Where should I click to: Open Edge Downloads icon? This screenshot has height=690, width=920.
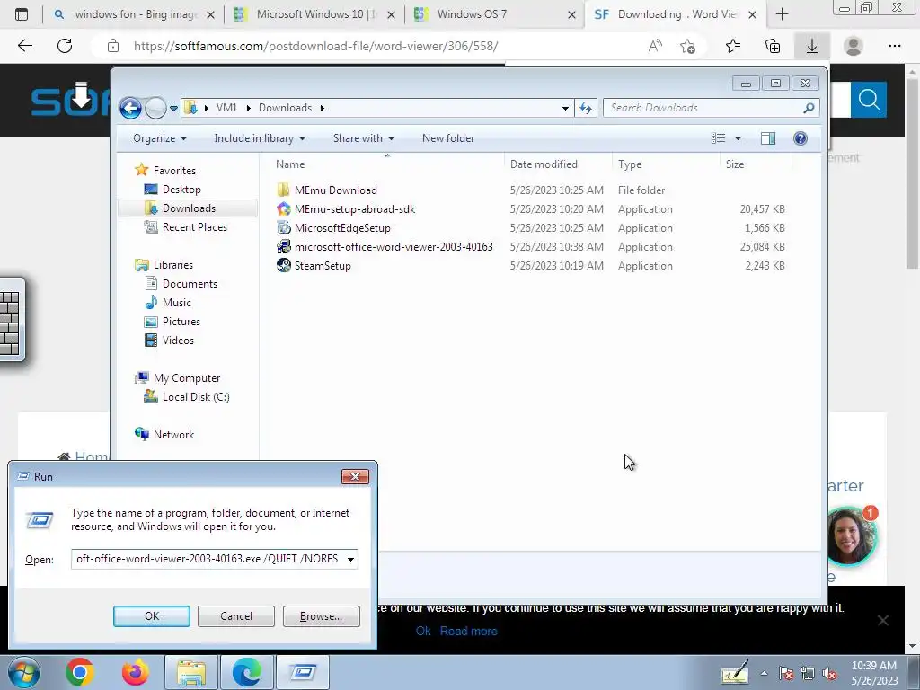812,46
